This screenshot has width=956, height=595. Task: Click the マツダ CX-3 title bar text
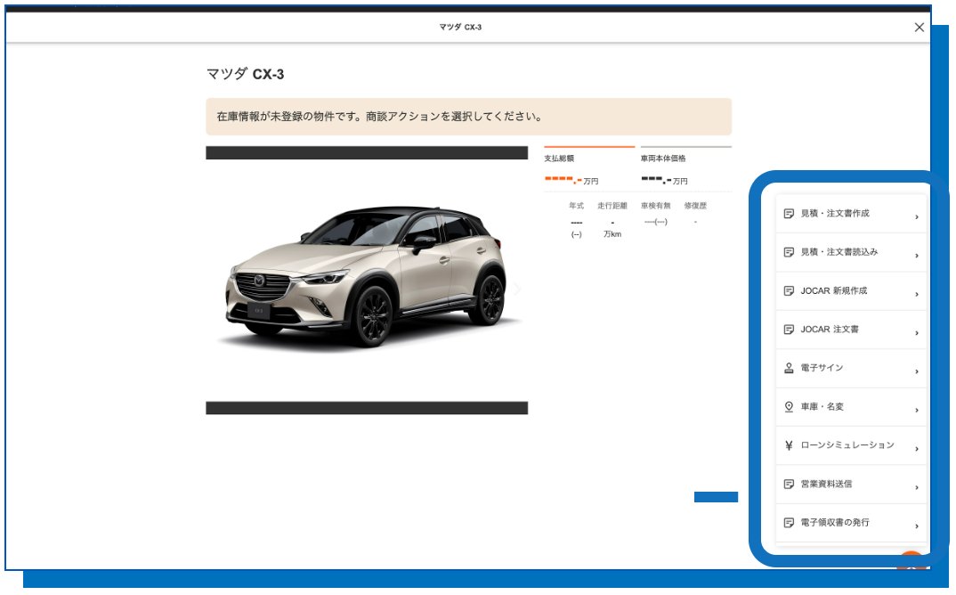coord(460,28)
